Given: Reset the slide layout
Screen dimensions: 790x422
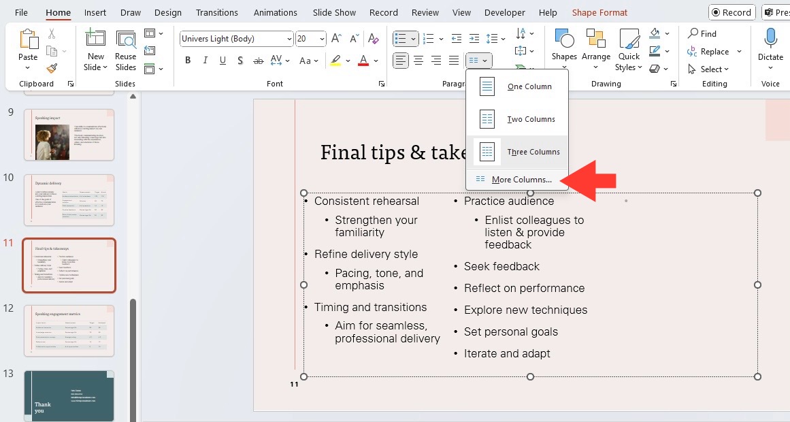Looking at the screenshot, I should [150, 50].
